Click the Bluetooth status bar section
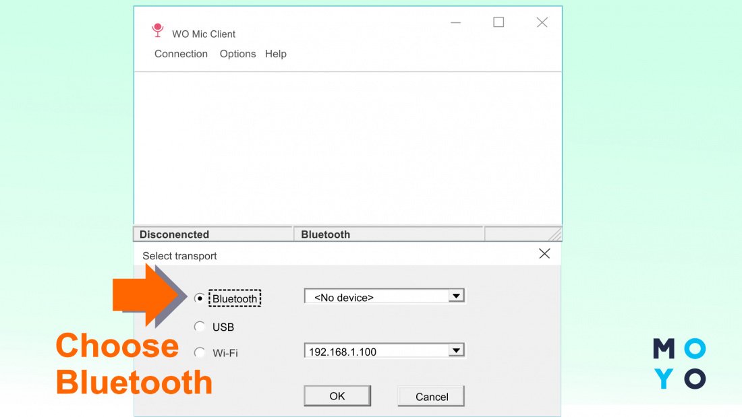742x417 pixels. (x=388, y=234)
